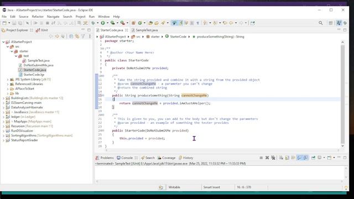Expand the Referenced Libraries node
The height and width of the screenshot is (199, 354).
pyautogui.click(x=8, y=84)
